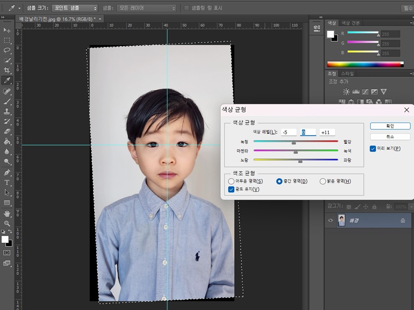The width and height of the screenshot is (414, 310).
Task: Select the 조정 panel tab
Action: (x=332, y=73)
